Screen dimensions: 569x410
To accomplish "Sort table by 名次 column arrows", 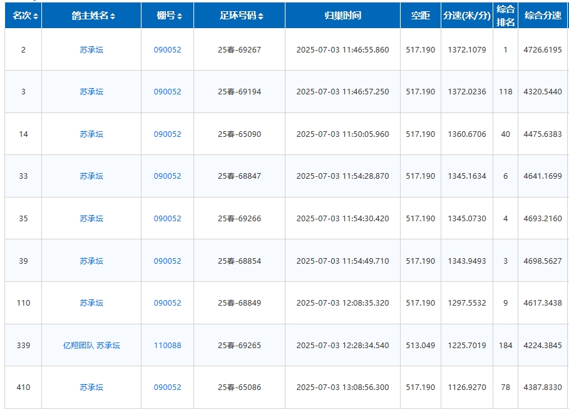I will [36, 16].
